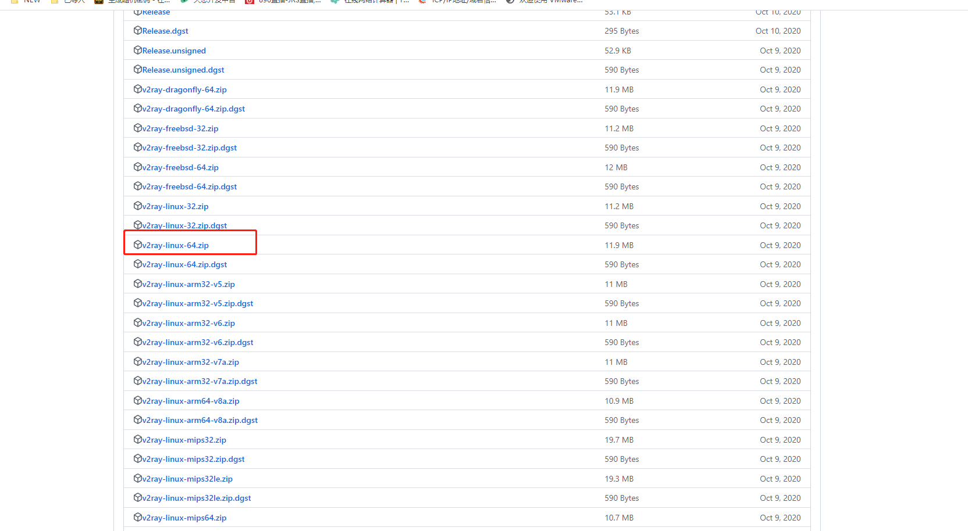Click the package icon beside v2ray-linux-arm32-v7a.zip
Viewport: 968px width, 531px height.
pos(138,361)
